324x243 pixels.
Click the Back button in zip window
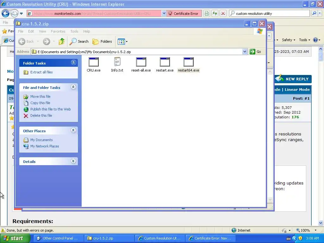[26, 41]
